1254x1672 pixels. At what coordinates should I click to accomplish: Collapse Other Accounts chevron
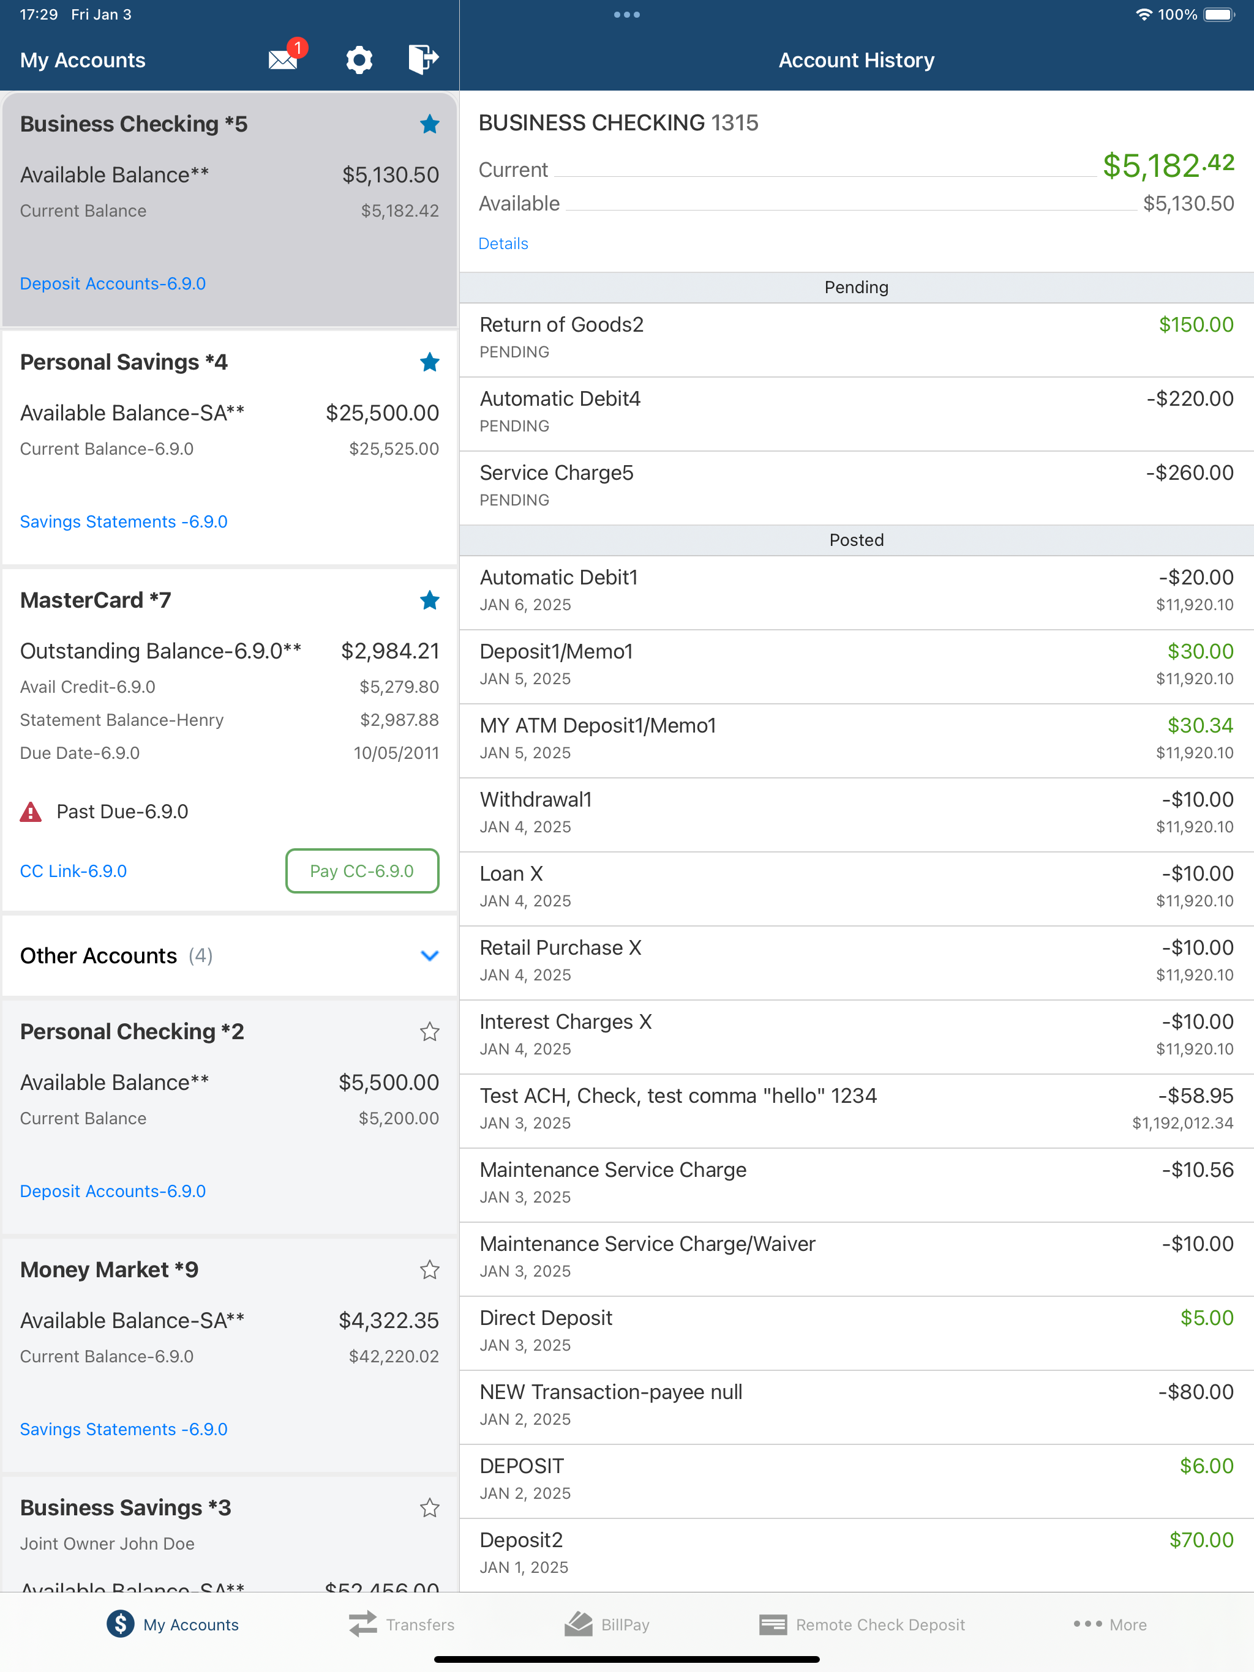point(430,955)
